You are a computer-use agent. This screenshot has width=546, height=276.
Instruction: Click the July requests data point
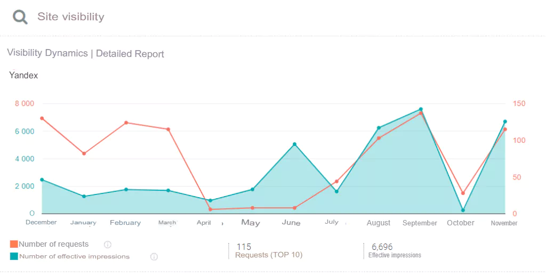pos(336,181)
